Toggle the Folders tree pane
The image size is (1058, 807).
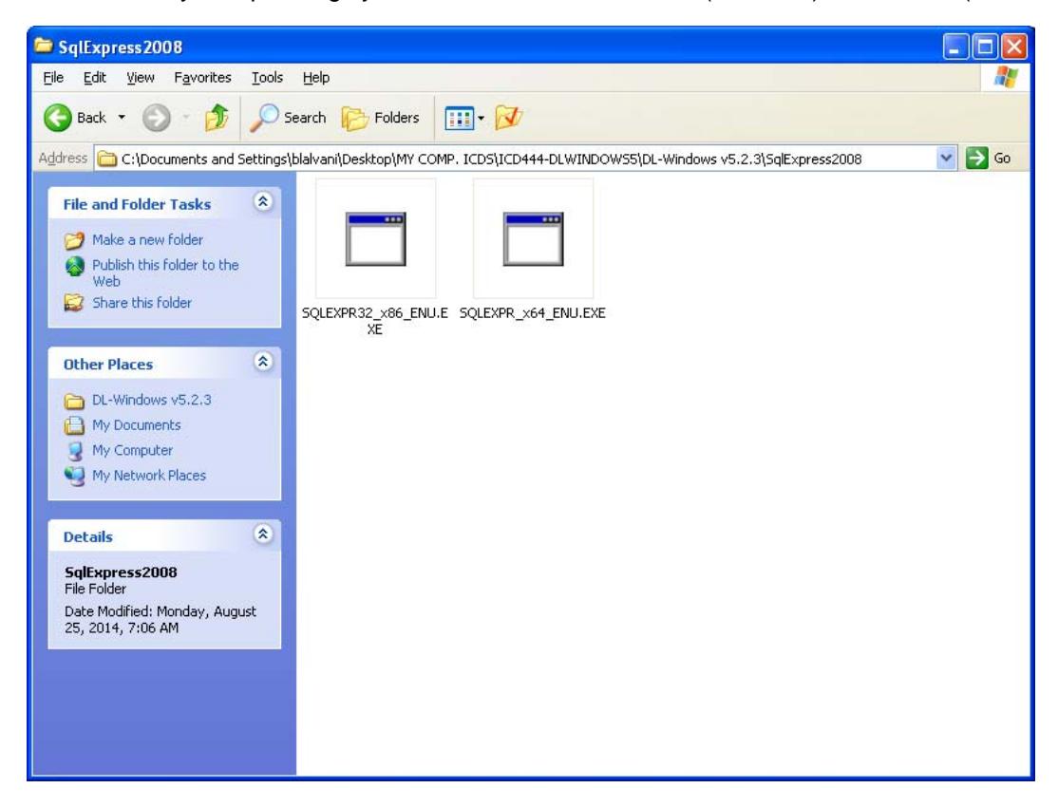tap(381, 118)
